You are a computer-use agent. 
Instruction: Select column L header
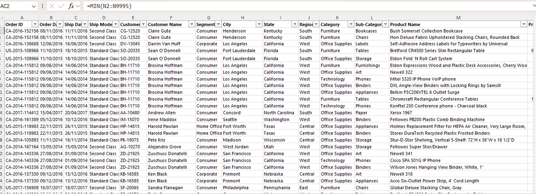tap(371, 17)
